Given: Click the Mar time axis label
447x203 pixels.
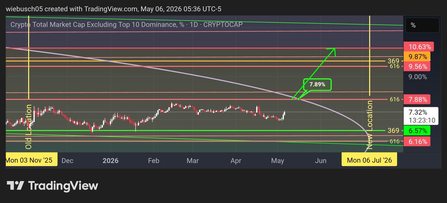Looking at the screenshot, I should tap(192, 161).
